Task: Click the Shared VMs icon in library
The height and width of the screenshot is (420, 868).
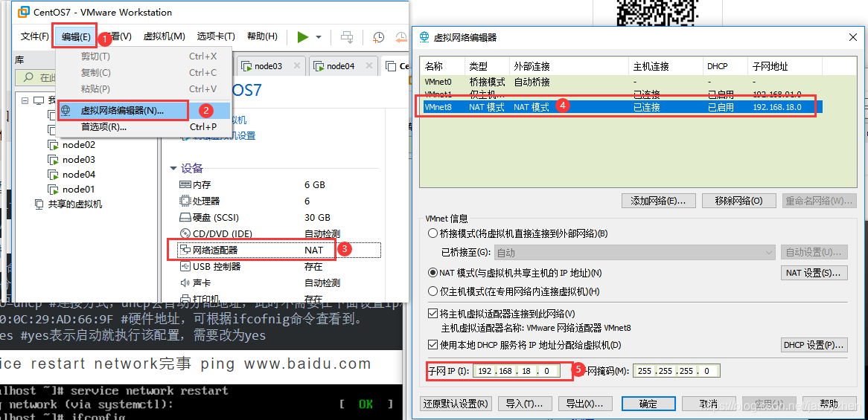Action: [x=39, y=204]
